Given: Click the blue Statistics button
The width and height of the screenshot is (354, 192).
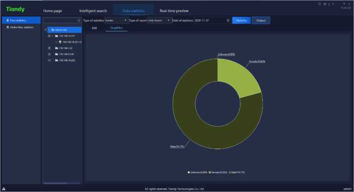Looking at the screenshot, I should click(241, 20).
